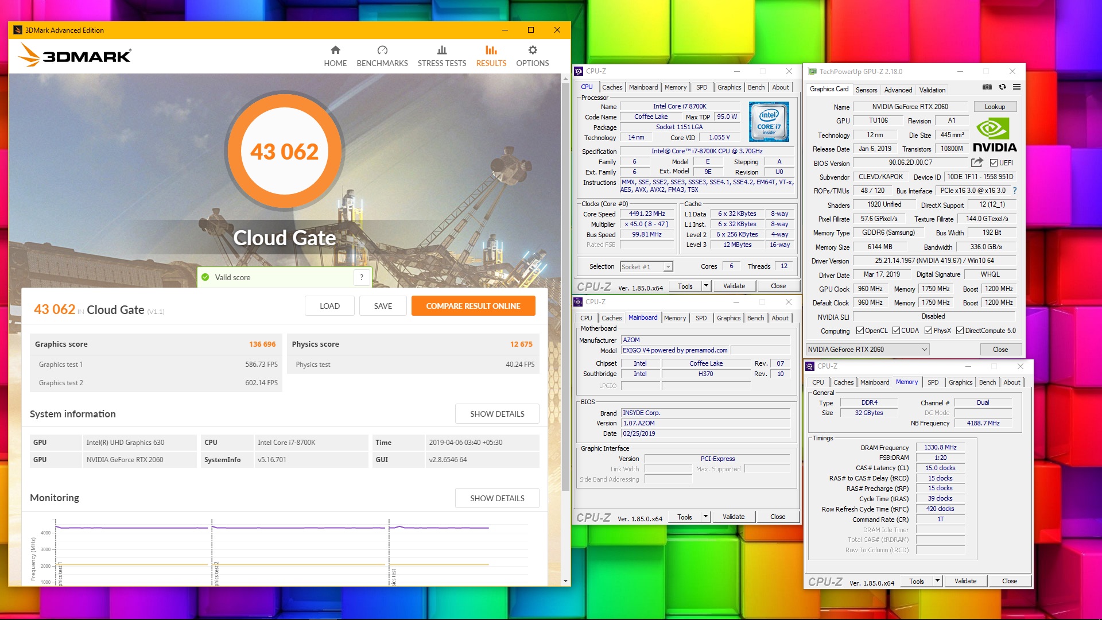Click the 3DMark logo
The height and width of the screenshot is (620, 1102).
[75, 56]
